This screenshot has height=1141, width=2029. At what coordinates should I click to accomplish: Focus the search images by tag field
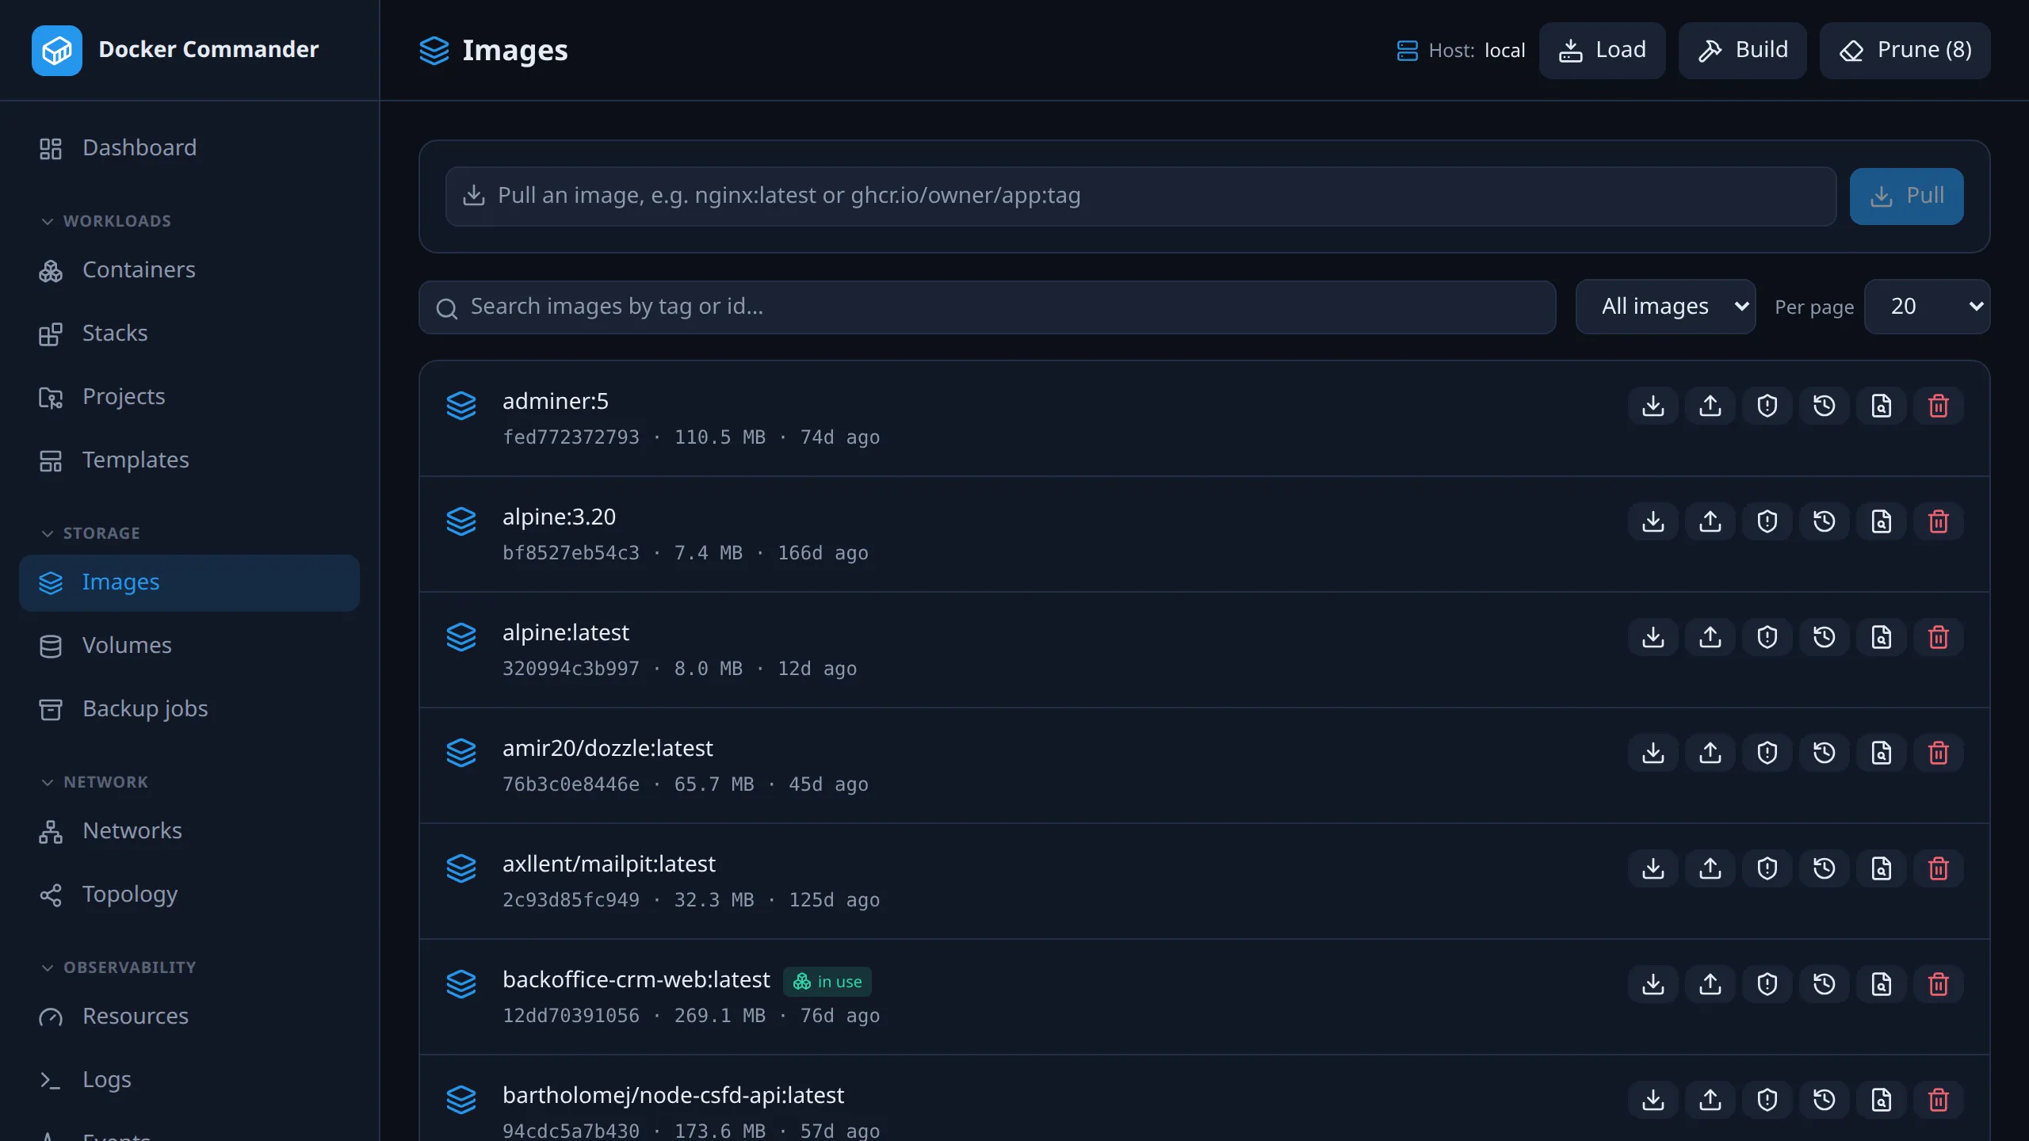[988, 307]
